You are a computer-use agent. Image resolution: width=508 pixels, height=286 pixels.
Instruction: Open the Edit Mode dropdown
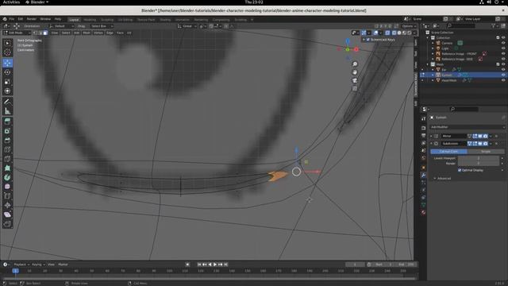(x=17, y=33)
